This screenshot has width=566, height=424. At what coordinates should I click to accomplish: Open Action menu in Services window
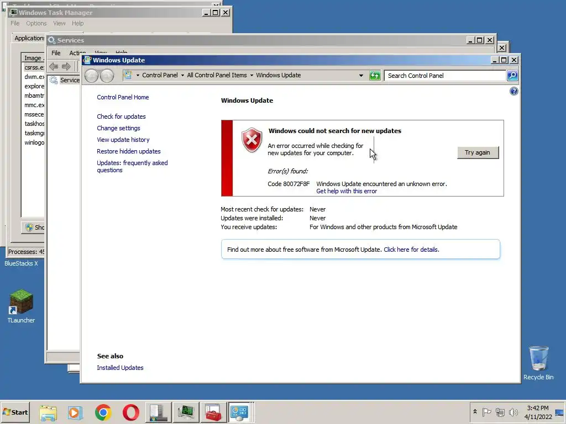click(77, 53)
